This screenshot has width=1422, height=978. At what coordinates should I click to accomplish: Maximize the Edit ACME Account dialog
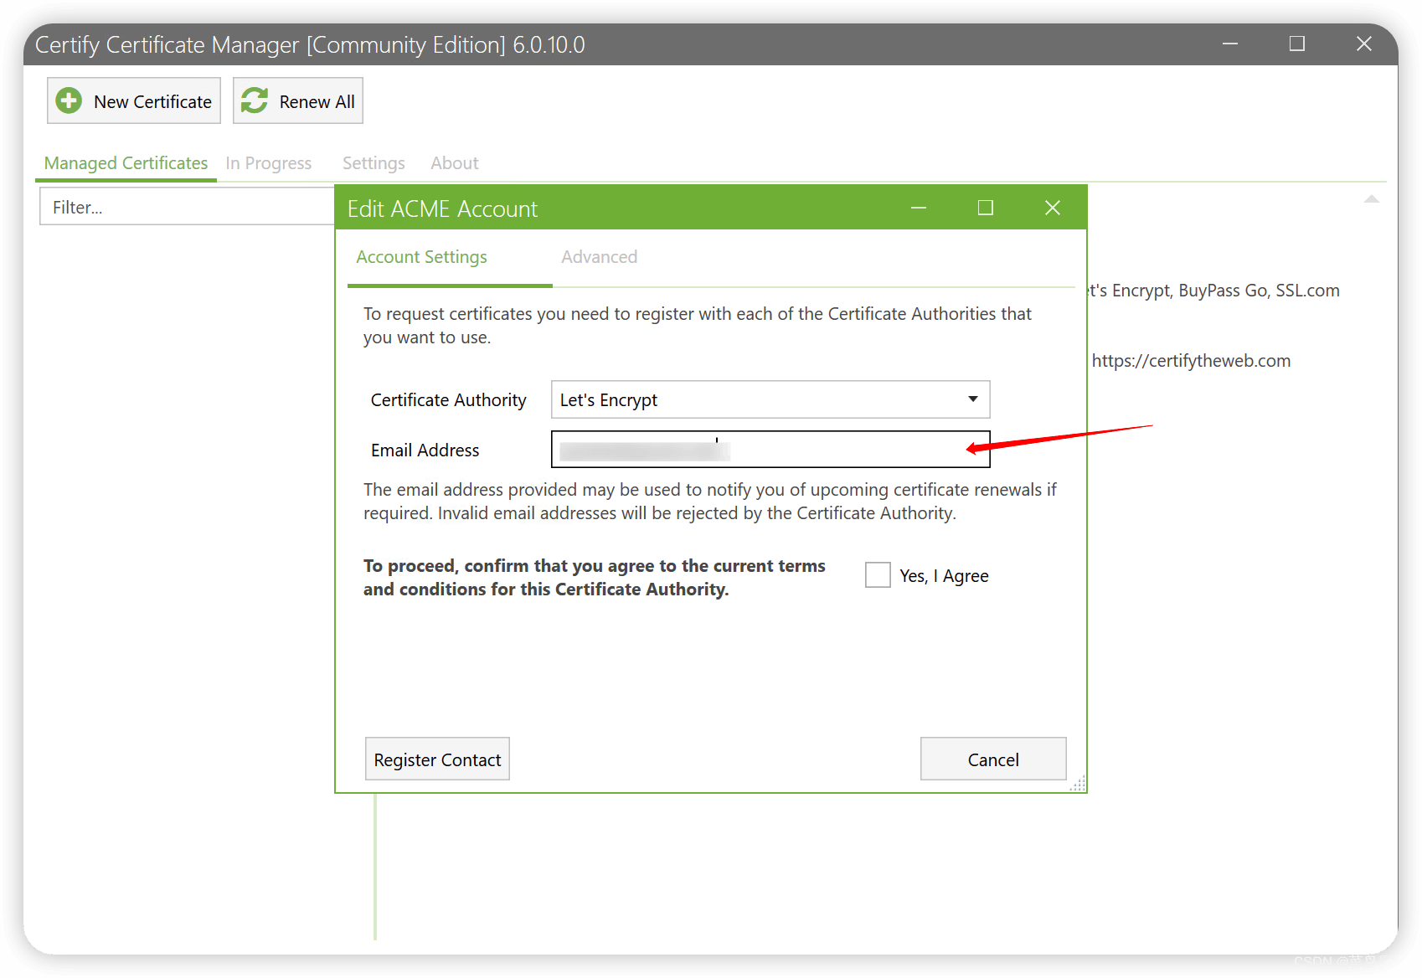986,208
